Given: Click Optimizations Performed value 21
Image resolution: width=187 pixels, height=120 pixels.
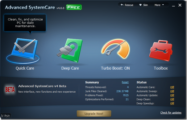Looking at the screenshot, I should [127, 99].
